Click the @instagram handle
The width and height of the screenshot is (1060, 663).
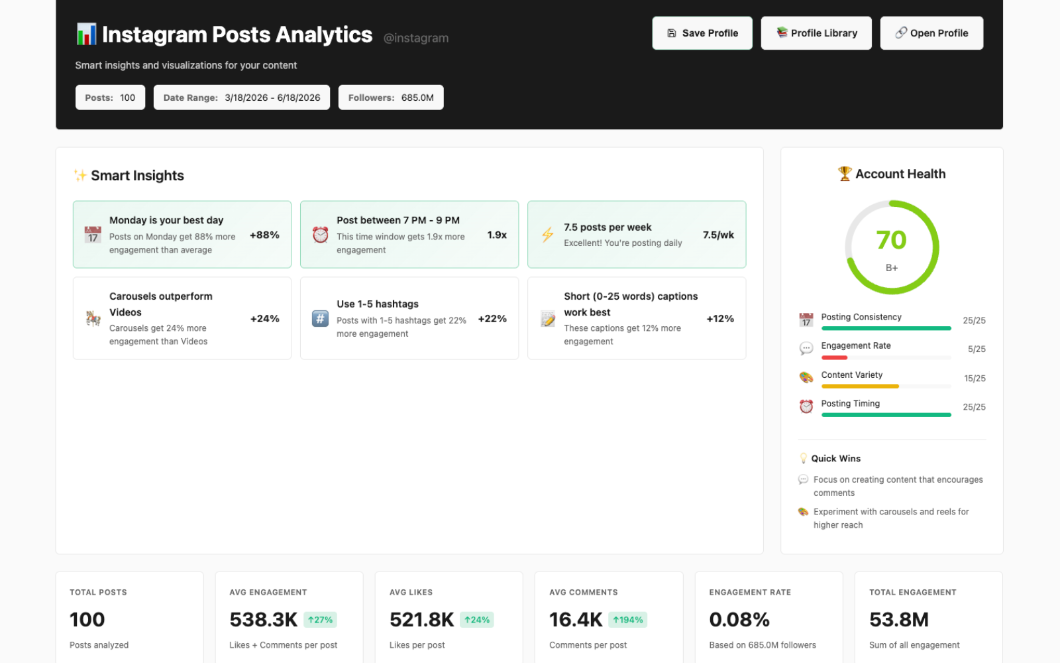416,38
